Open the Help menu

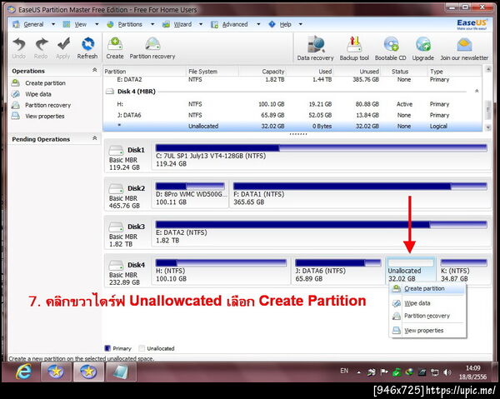click(285, 24)
